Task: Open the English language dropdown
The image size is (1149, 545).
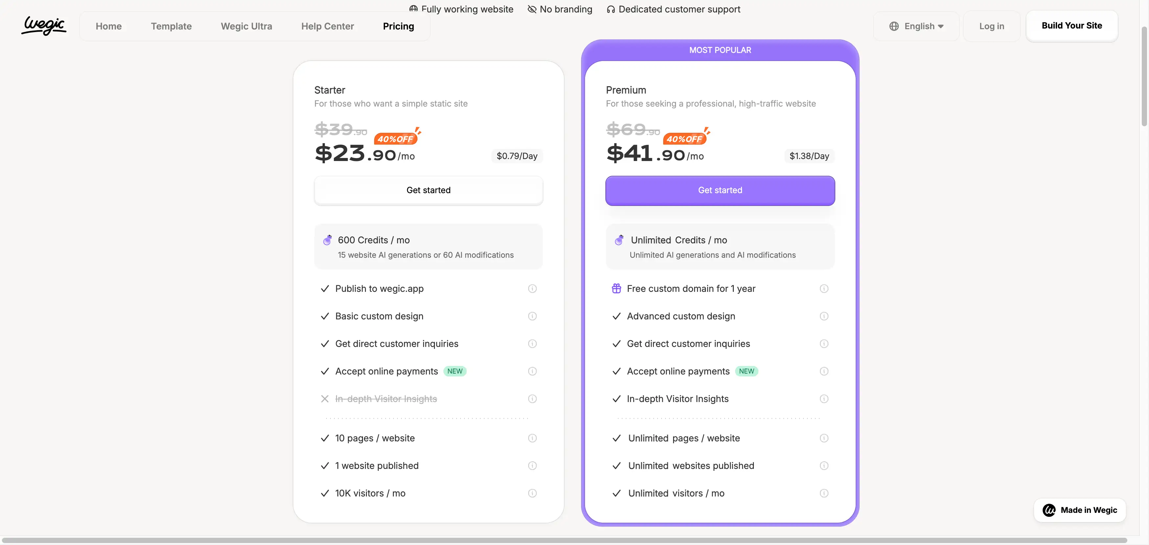Action: click(920, 26)
